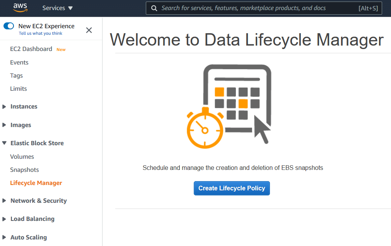Click the Network & Security label
The image size is (391, 246).
point(39,201)
